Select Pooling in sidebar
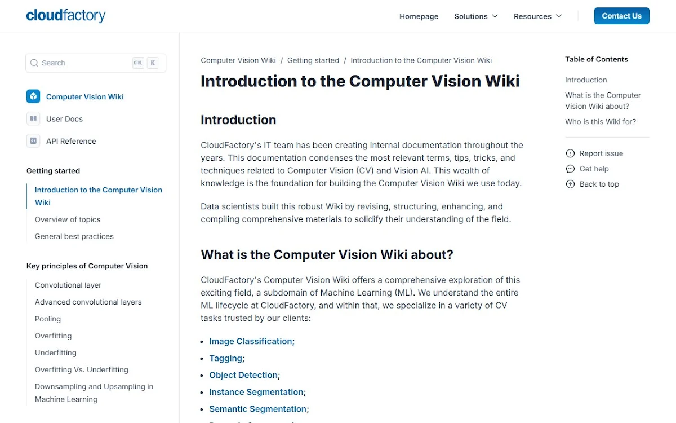The image size is (676, 423). click(x=48, y=319)
